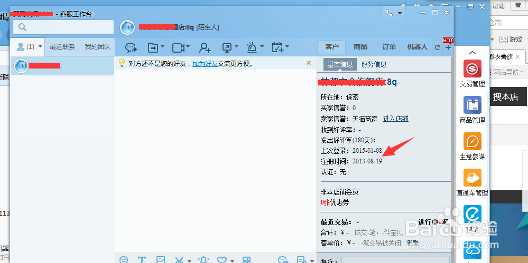Open 生意参谋 from the right sidebar
This screenshot has width=528, height=263.
click(x=472, y=147)
